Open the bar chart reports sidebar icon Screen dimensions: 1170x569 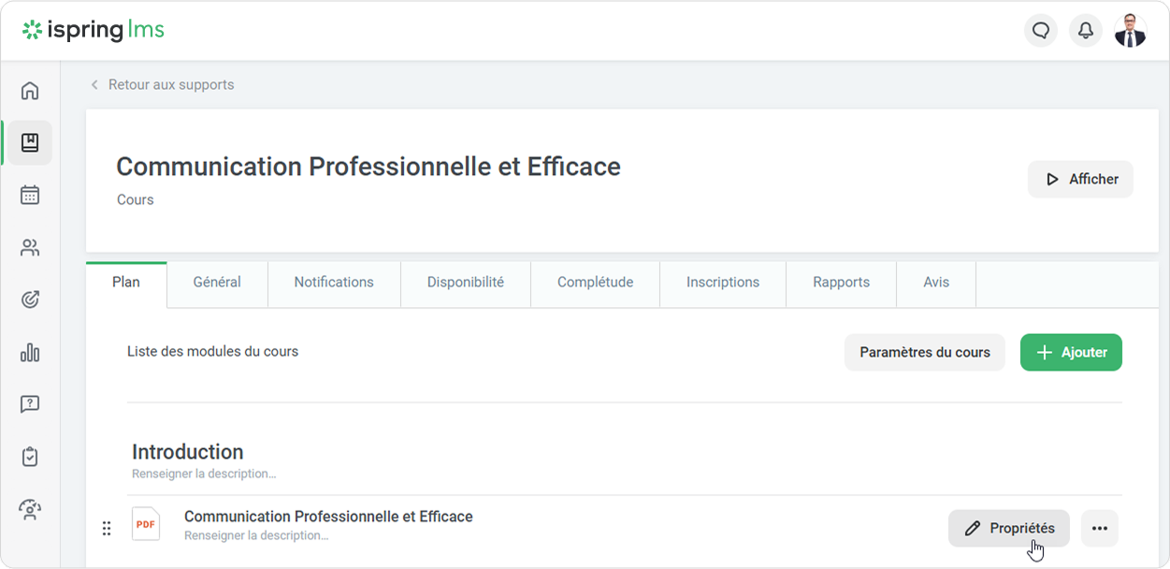(x=30, y=352)
